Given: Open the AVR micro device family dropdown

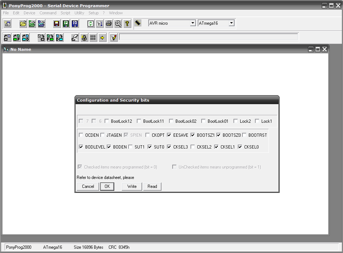Looking at the screenshot, I should tap(193, 23).
